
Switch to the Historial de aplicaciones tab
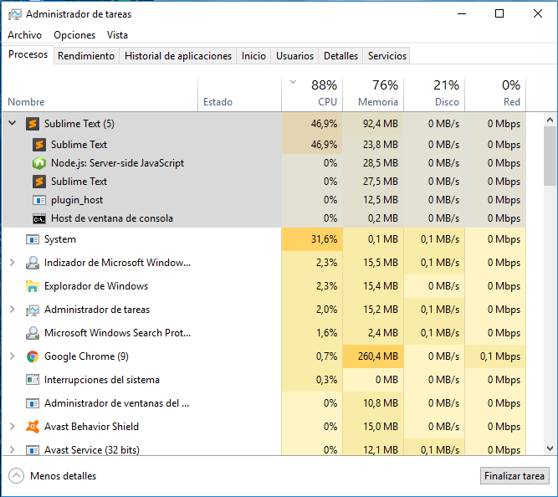point(178,56)
